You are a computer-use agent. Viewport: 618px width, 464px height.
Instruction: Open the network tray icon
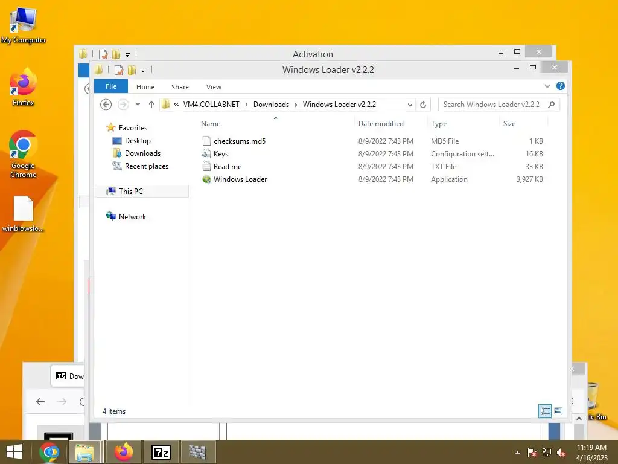547,453
